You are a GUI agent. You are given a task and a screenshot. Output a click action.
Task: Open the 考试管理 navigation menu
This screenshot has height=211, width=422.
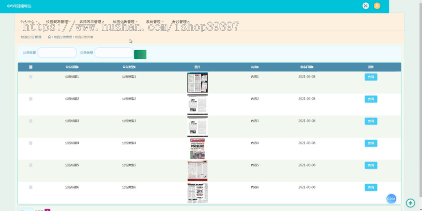click(x=181, y=22)
